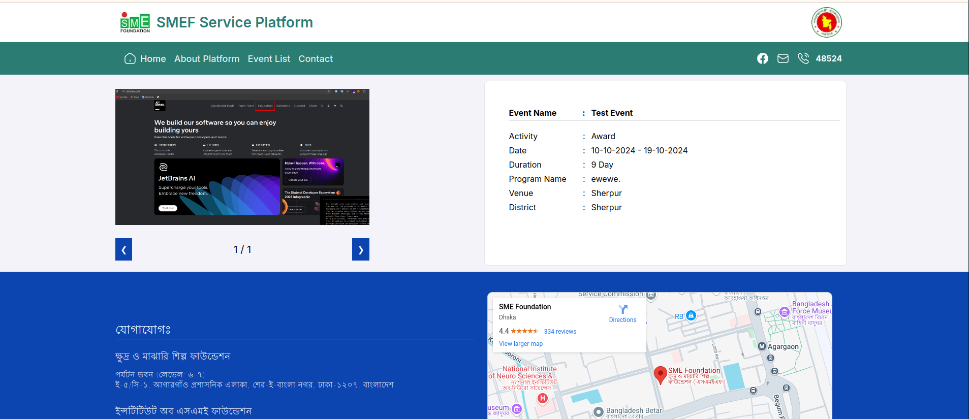Open the 334 reviews link
This screenshot has height=419, width=969.
point(560,332)
